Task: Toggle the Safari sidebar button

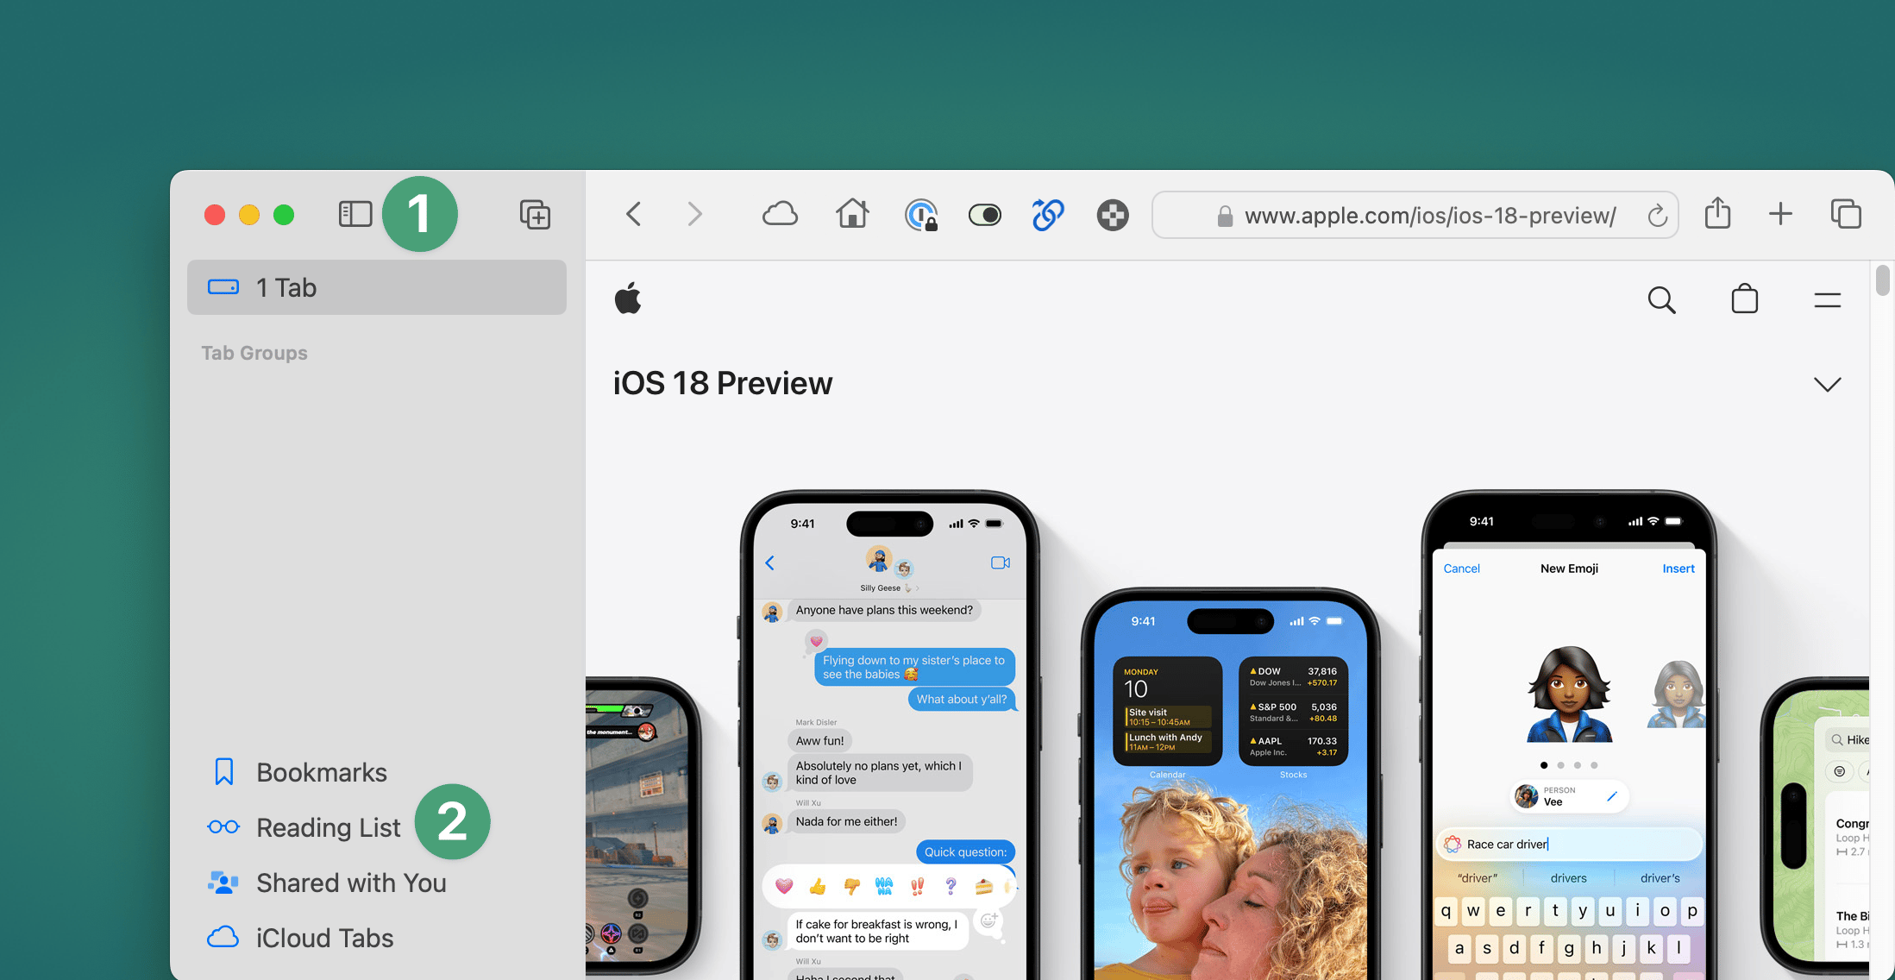Action: 355,214
